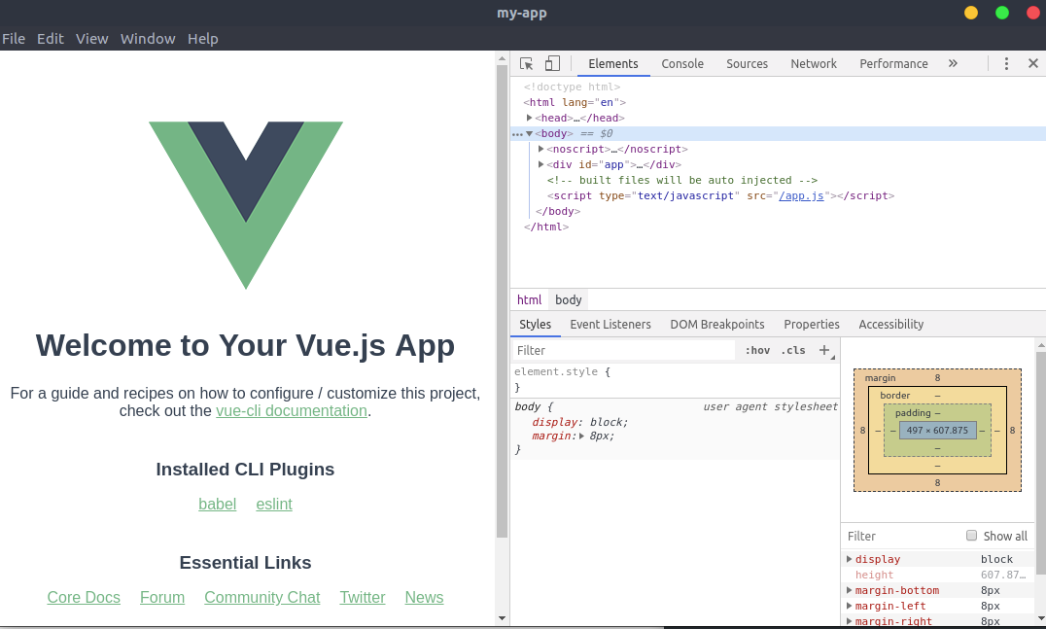Expand the margin shorthand triangle in Styles
This screenshot has width=1046, height=629.
581,437
